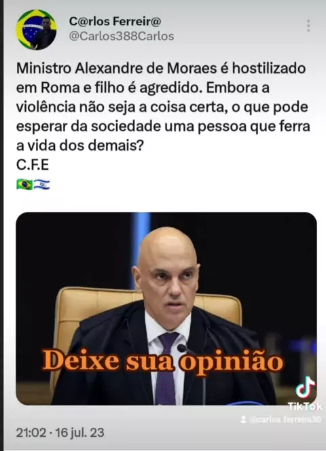Click the microphone in the embedded image
The width and height of the screenshot is (326, 451).
(x=183, y=348)
